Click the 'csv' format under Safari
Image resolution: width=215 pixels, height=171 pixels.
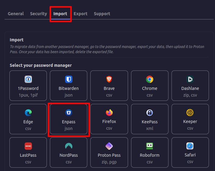pyautogui.click(x=190, y=162)
